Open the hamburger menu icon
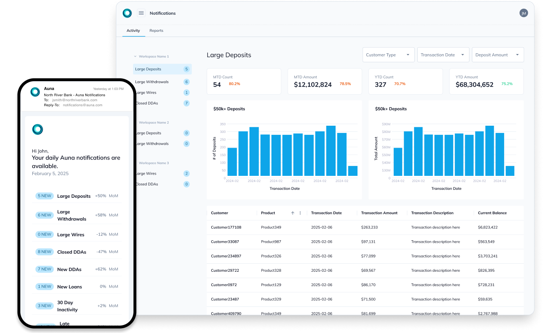This screenshot has width=556, height=333. [141, 13]
